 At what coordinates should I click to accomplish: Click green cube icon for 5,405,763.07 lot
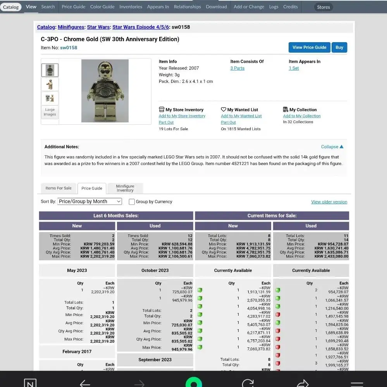[200, 323]
